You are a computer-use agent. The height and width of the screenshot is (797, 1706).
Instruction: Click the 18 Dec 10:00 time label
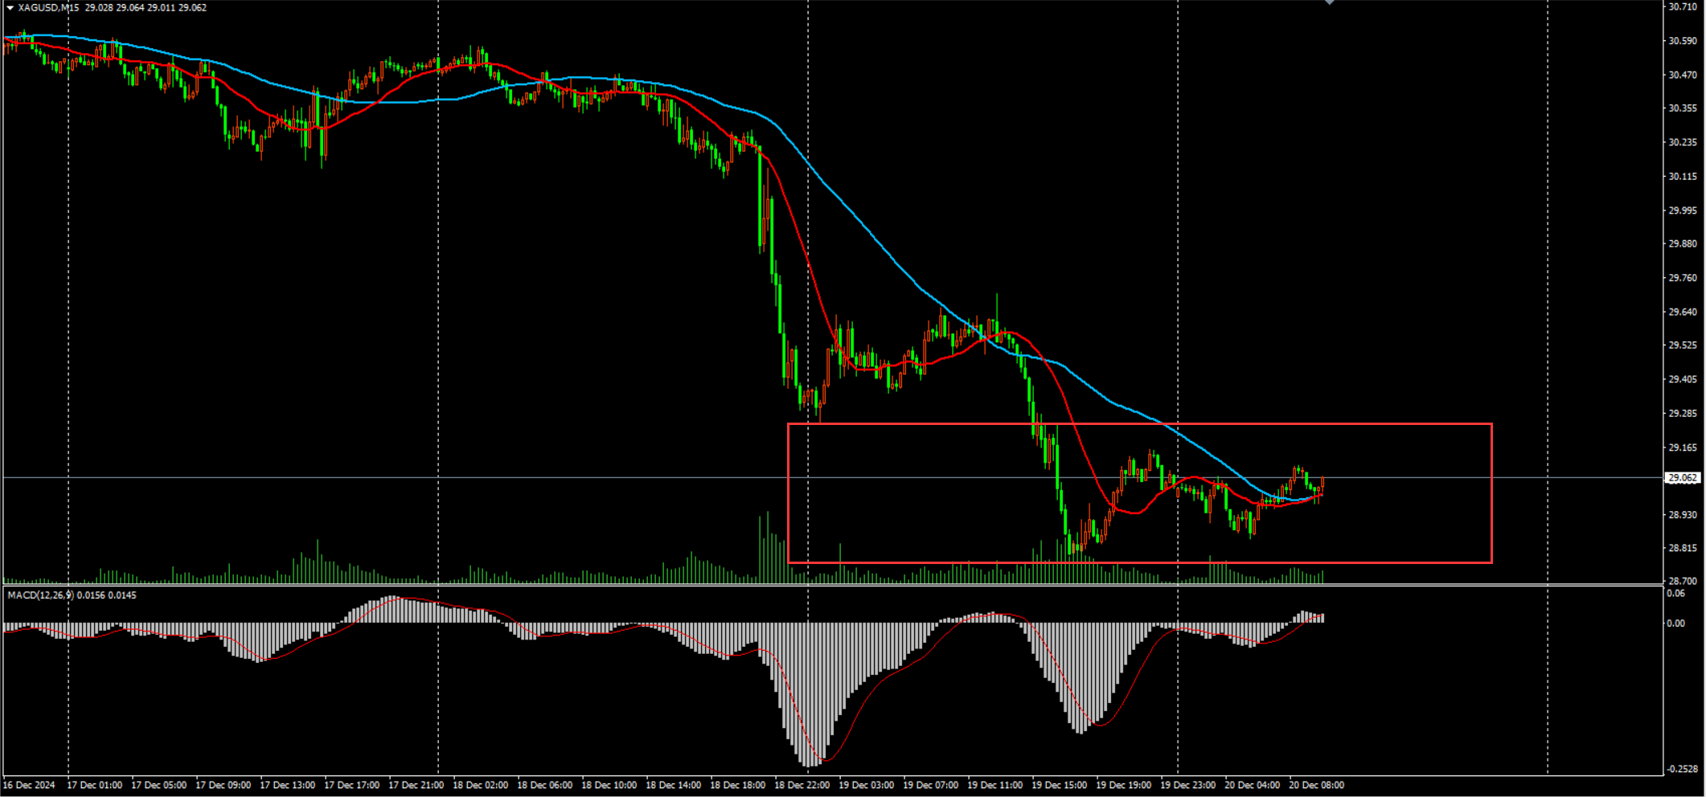[609, 786]
